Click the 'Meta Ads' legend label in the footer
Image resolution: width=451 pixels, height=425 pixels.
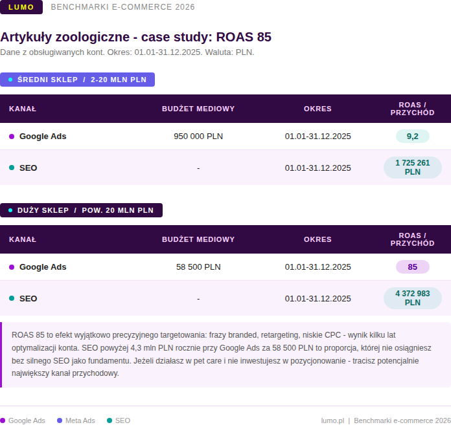[80, 420]
